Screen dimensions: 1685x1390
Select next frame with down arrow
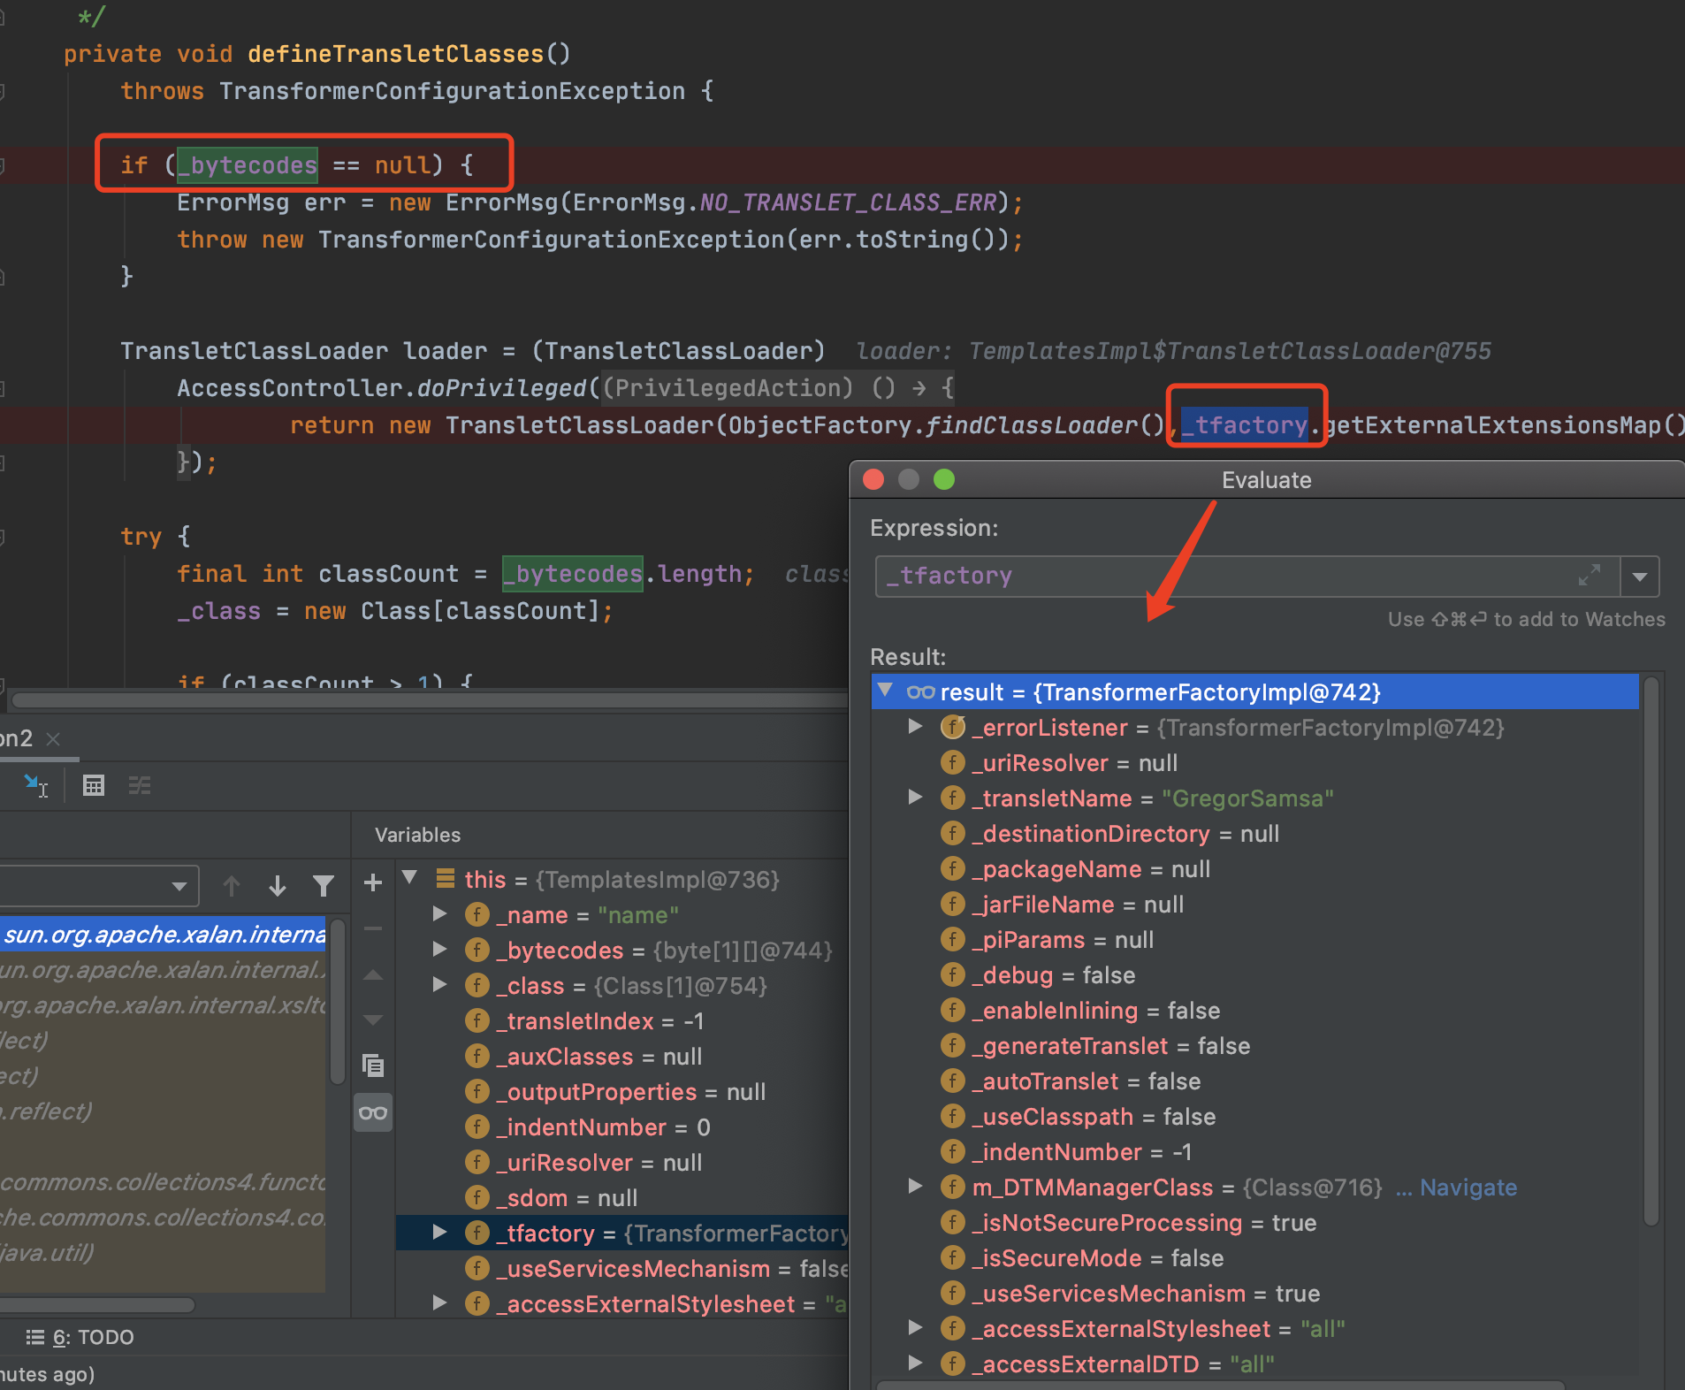click(278, 885)
